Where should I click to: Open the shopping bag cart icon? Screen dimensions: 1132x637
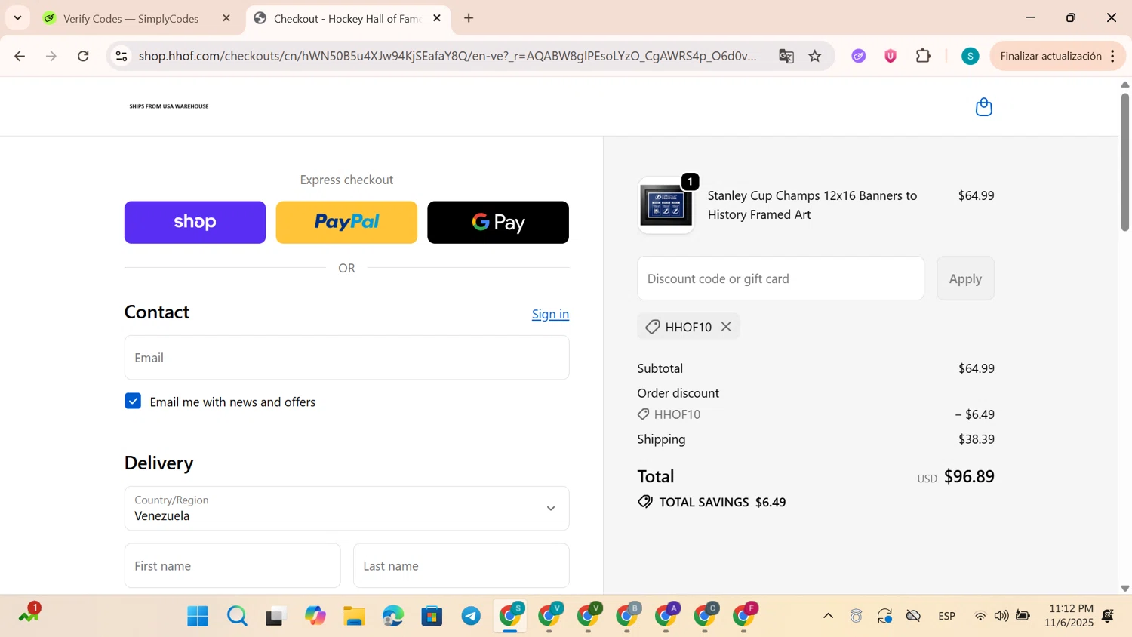pyautogui.click(x=983, y=107)
